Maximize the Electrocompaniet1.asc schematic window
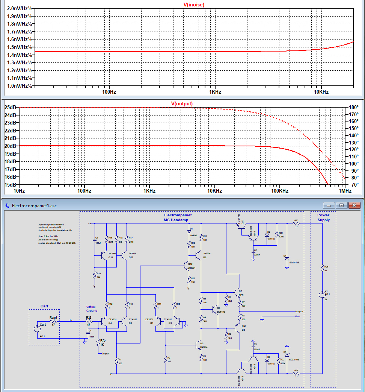 pos(341,205)
